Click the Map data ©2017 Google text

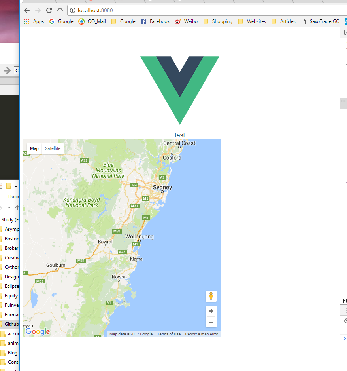coord(131,334)
